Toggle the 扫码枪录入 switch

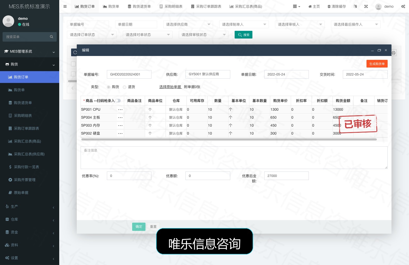pyautogui.click(x=118, y=101)
